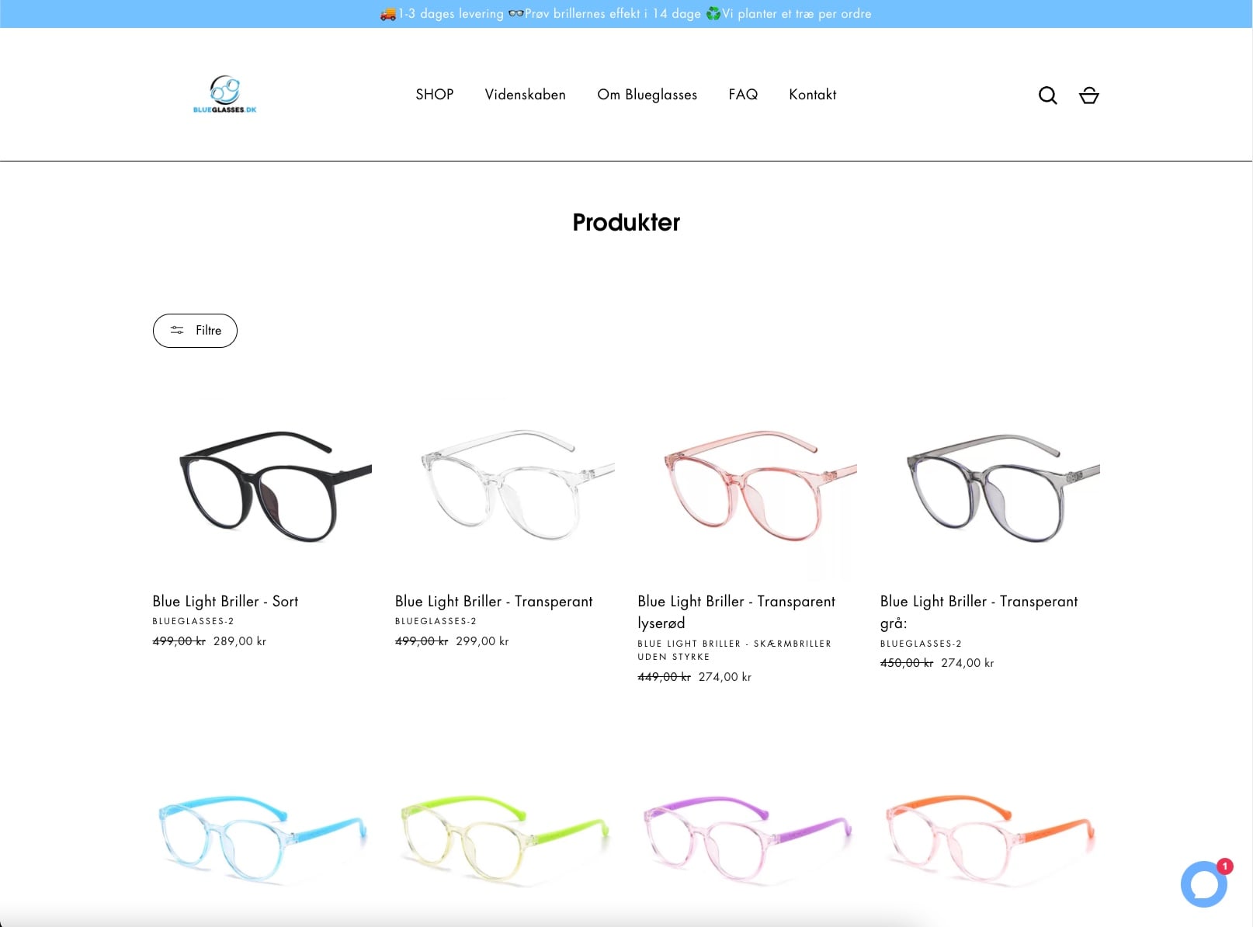Viewport: 1253px width, 927px height.
Task: Select the grey transparent glasses image
Action: [x=990, y=485]
